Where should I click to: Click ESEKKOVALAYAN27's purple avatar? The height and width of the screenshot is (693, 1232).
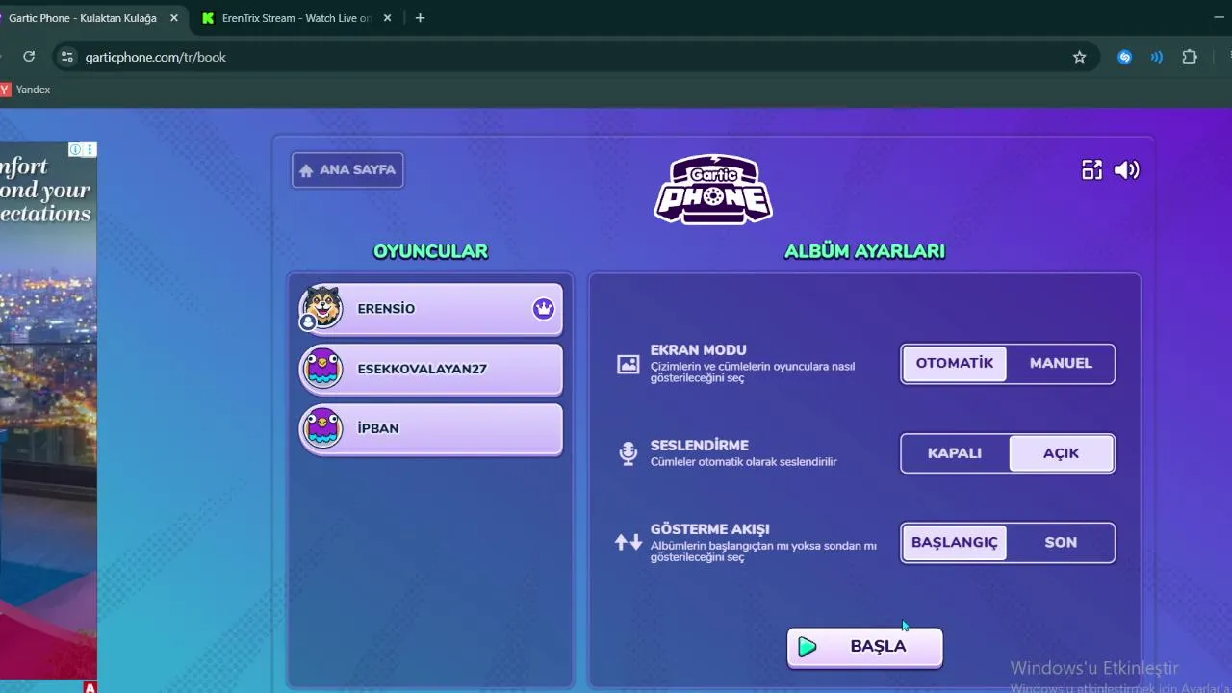(x=321, y=368)
